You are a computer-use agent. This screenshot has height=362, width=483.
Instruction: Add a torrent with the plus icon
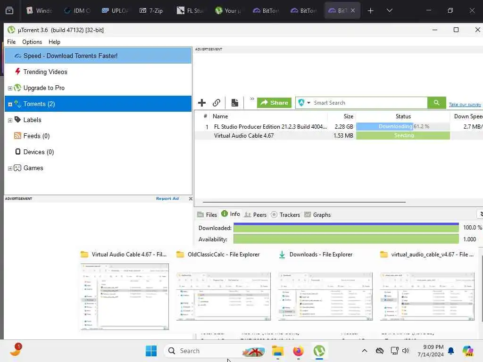tap(202, 103)
